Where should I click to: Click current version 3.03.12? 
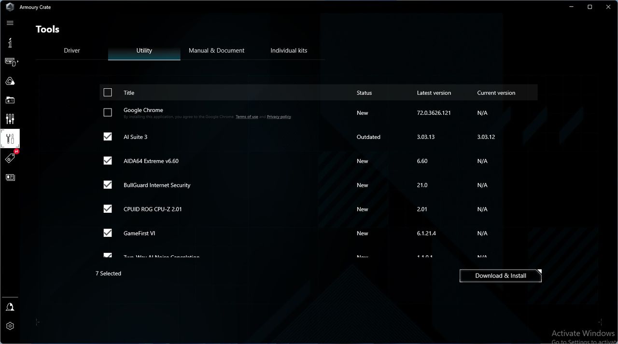tap(486, 137)
